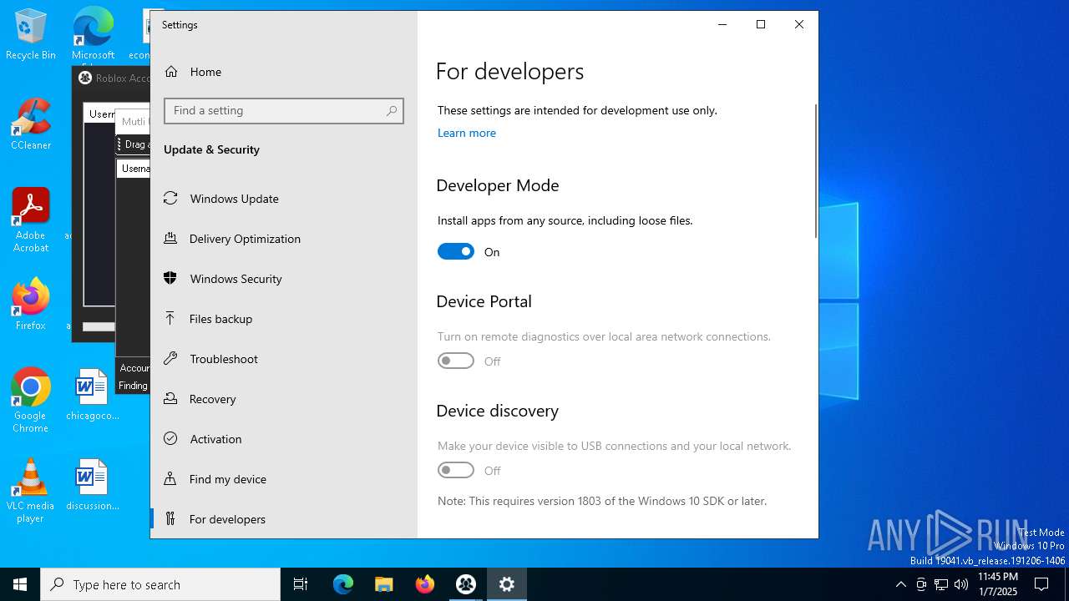Show hidden system tray icons
This screenshot has width=1069, height=601.
(900, 584)
